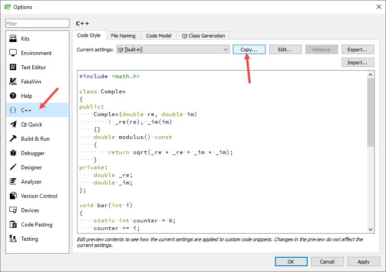Screen dimensions: 386x272
Task: Click the ': _re(re), _im(im)' initializer line
Action: (x=140, y=122)
